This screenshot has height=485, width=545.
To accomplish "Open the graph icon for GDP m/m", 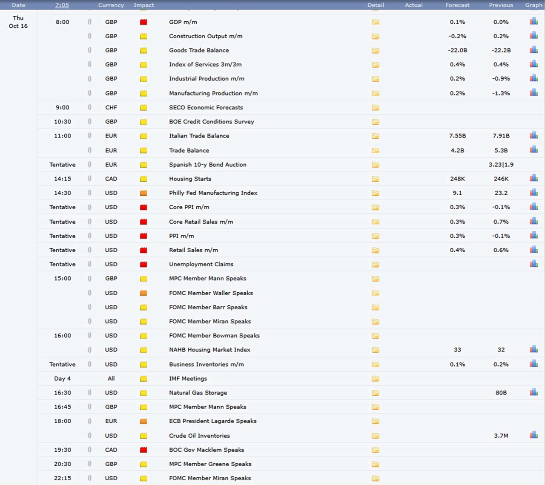I will pyautogui.click(x=534, y=22).
